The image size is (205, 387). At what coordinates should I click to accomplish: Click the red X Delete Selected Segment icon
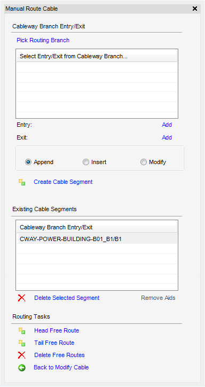pyautogui.click(x=22, y=298)
